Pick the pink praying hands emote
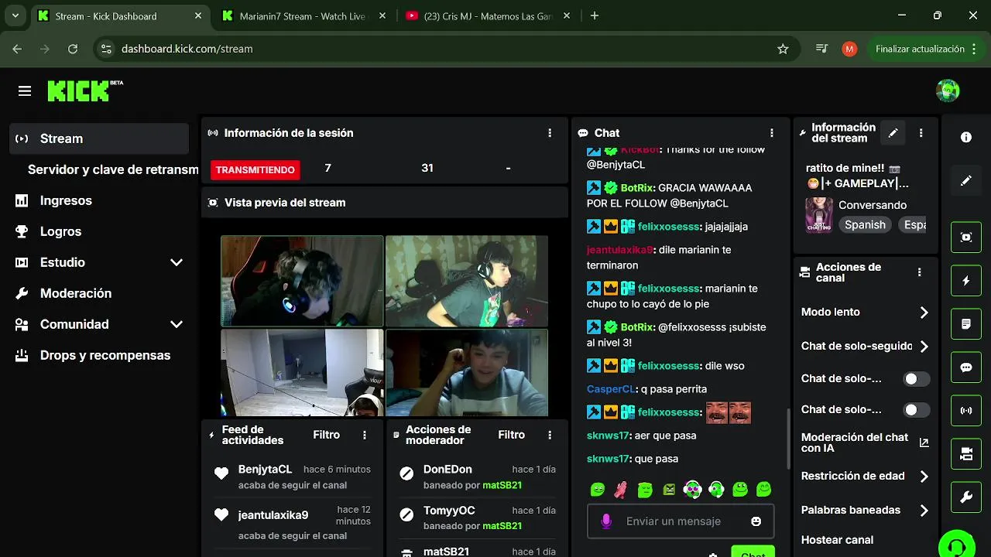 pos(621,489)
